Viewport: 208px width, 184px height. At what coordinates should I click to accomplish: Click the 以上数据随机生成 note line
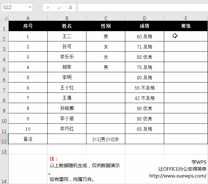pos(85,165)
